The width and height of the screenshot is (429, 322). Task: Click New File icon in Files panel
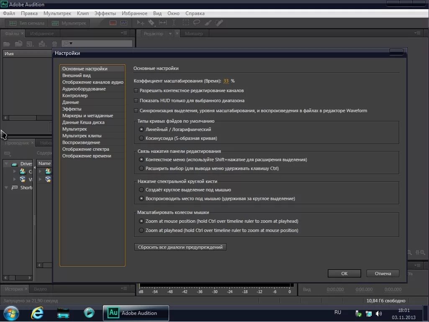click(x=30, y=44)
